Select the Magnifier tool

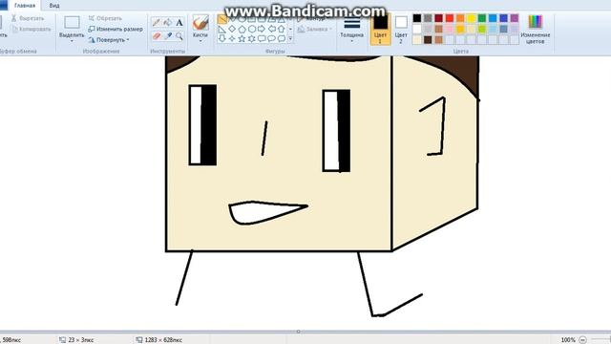pyautogui.click(x=179, y=36)
